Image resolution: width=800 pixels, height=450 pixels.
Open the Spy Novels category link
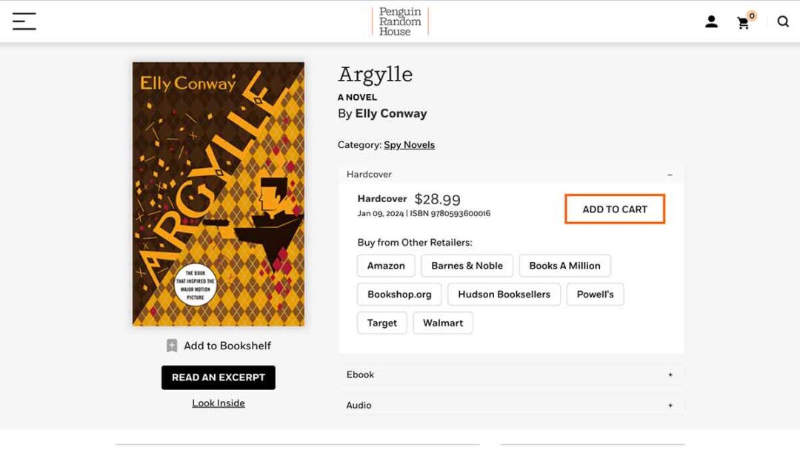point(409,145)
